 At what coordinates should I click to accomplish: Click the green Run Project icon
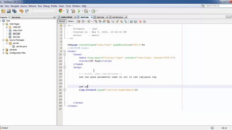click(79, 11)
